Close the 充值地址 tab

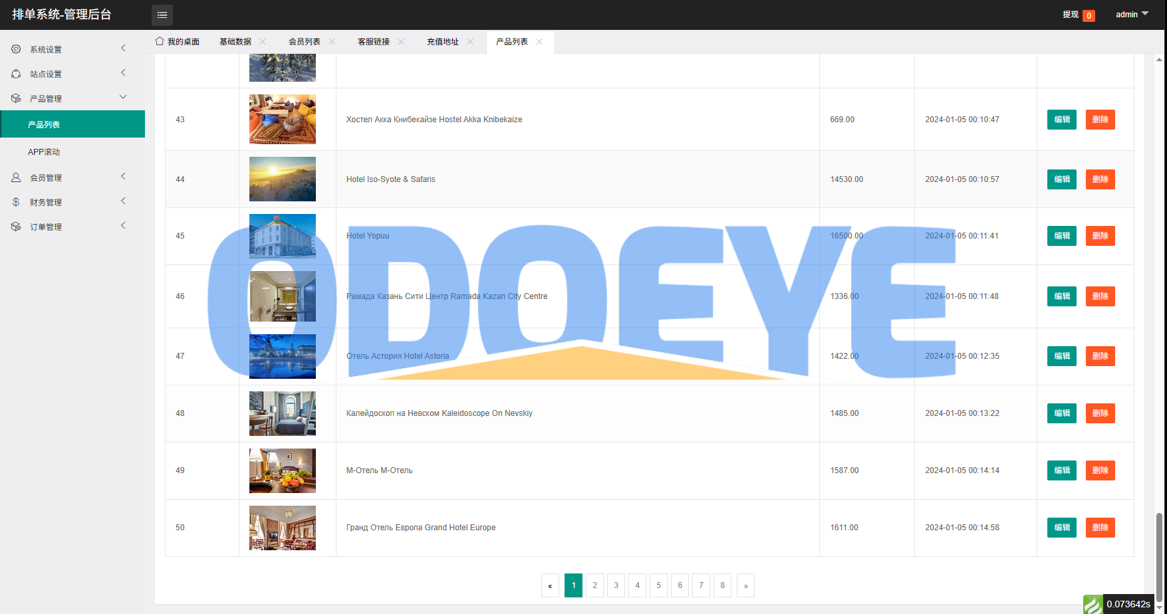point(470,41)
